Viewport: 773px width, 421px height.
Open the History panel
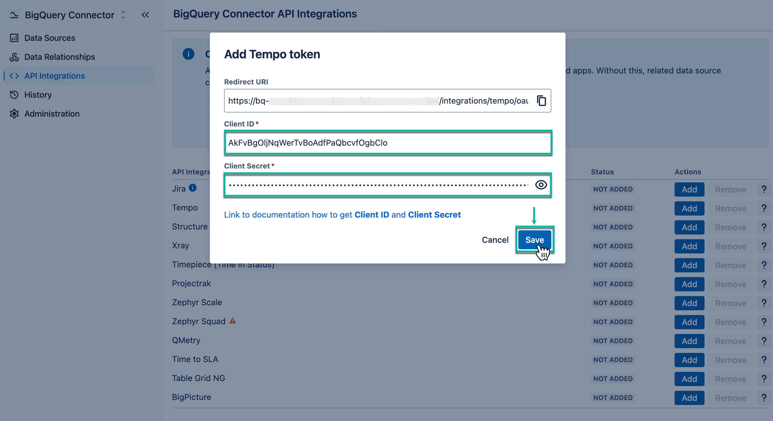(38, 95)
